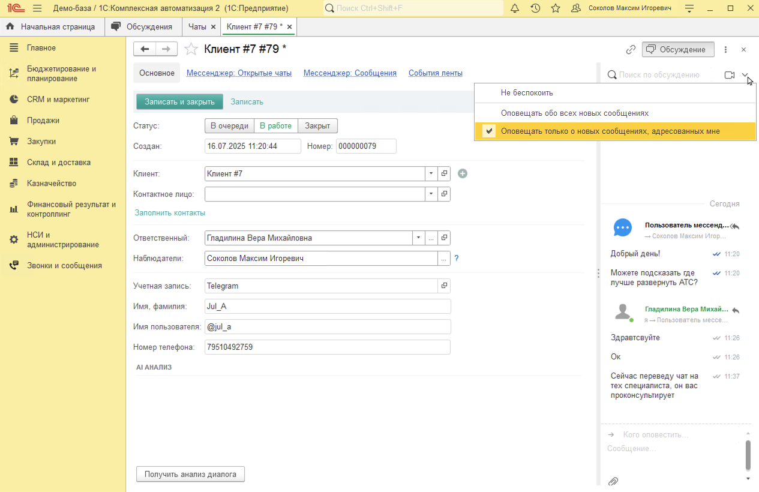Click the user avatar icon near Соколов
759x492 pixels.
click(x=576, y=8)
